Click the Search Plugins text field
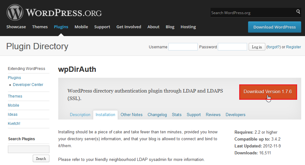 (x=29, y=149)
